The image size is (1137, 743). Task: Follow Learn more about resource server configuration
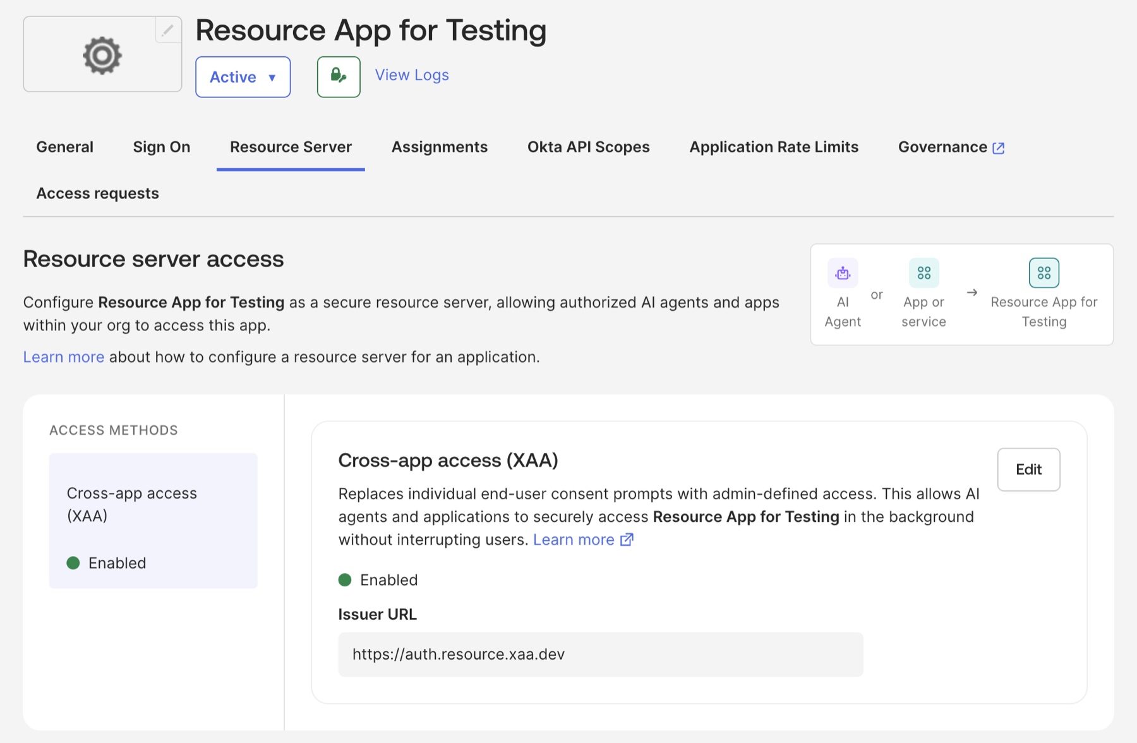64,357
